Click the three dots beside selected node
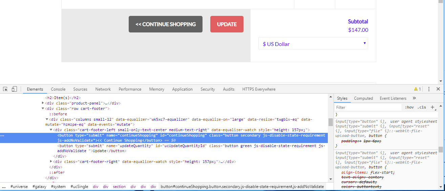The height and width of the screenshot is (191, 445). pyautogui.click(x=2, y=135)
